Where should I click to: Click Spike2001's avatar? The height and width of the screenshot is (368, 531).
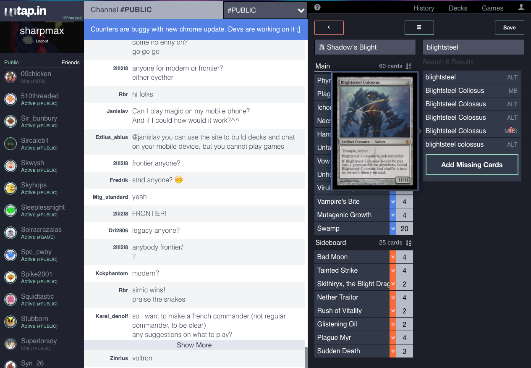click(x=10, y=277)
